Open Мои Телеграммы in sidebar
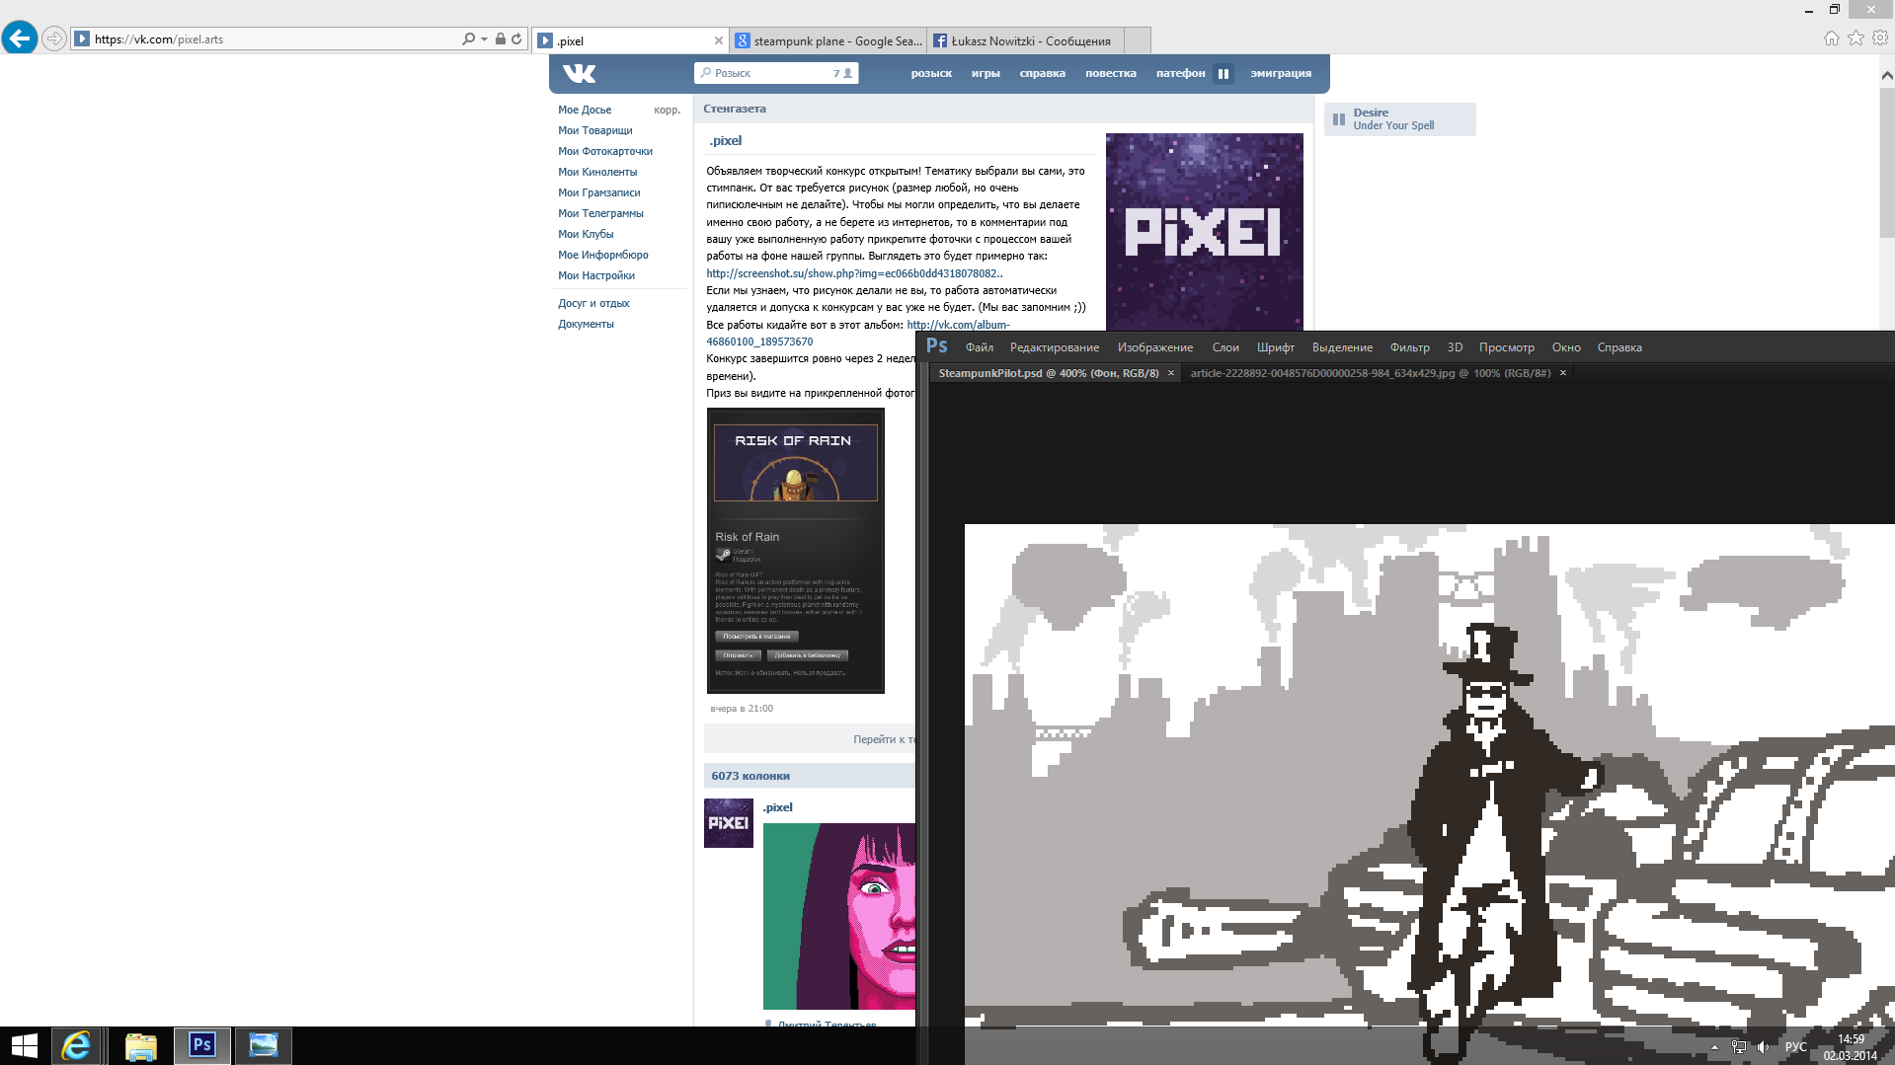1895x1065 pixels. coord(600,213)
